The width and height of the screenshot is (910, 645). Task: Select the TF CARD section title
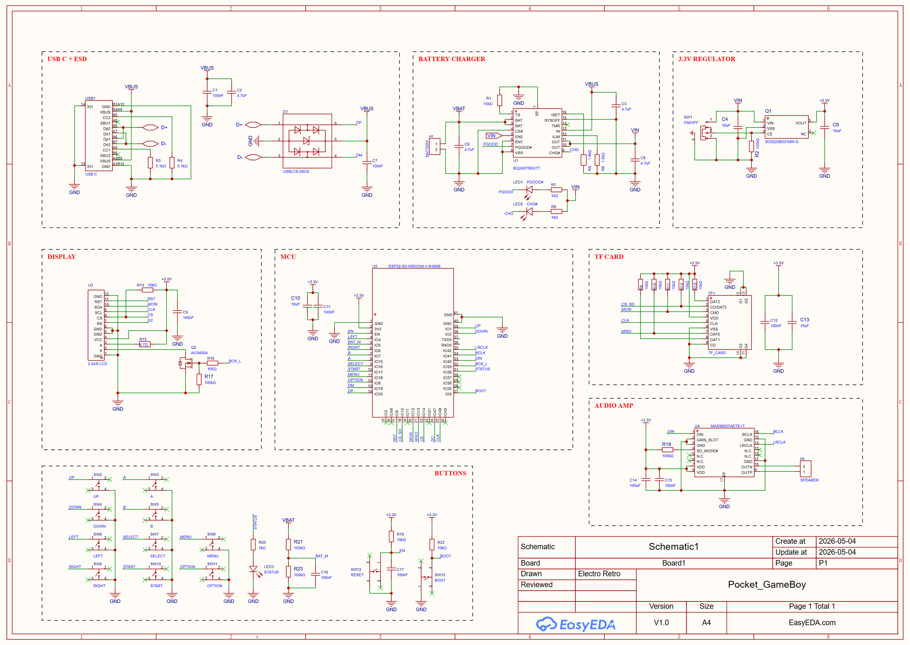609,257
